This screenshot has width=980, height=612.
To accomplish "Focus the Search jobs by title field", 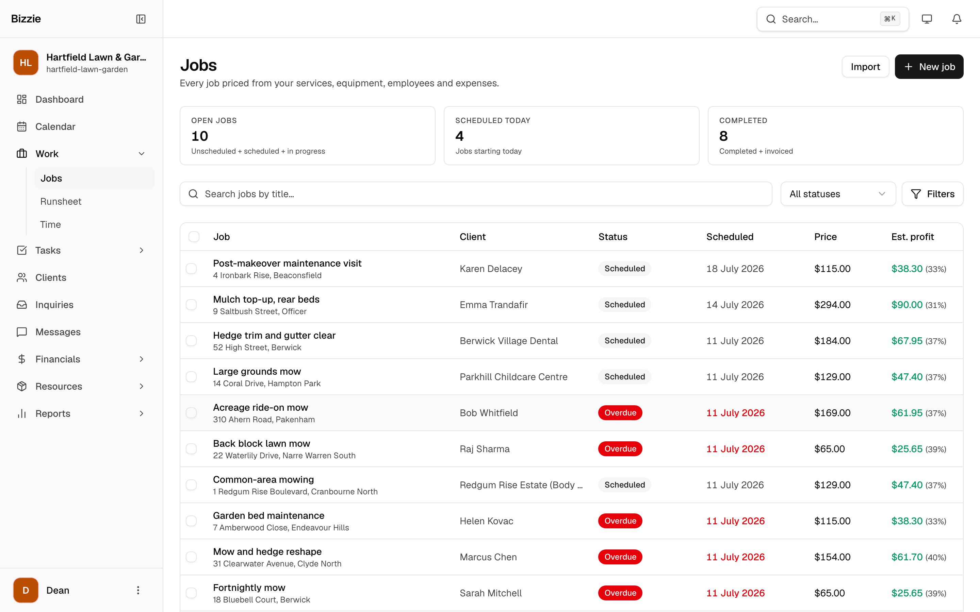I will tap(476, 194).
